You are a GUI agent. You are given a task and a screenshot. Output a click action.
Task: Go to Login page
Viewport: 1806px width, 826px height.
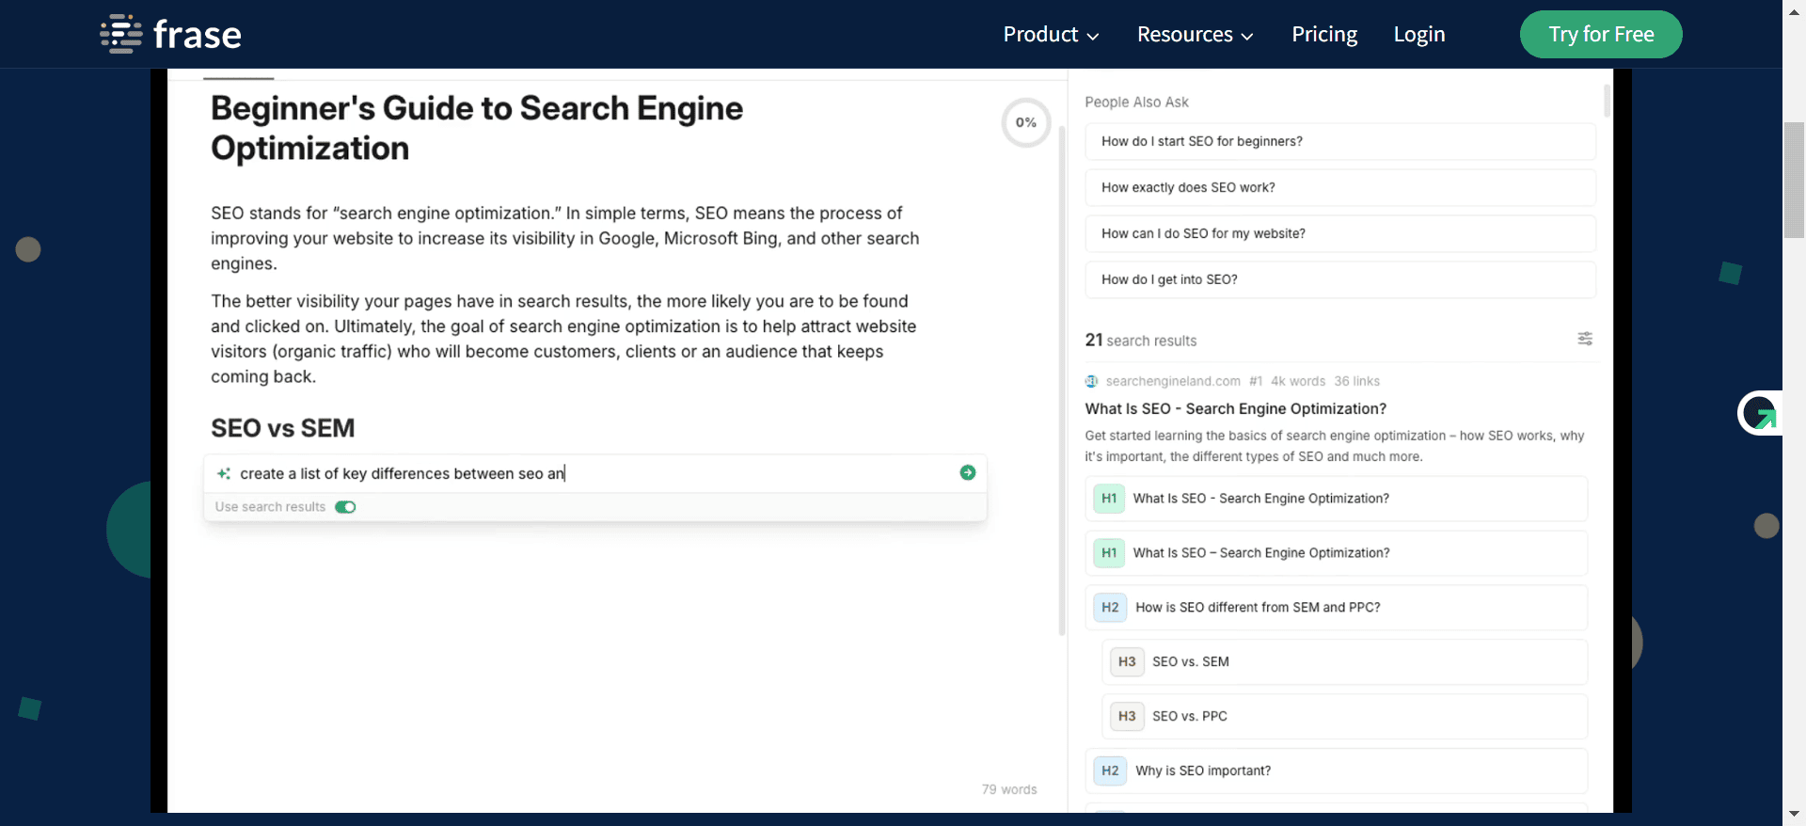(1418, 34)
